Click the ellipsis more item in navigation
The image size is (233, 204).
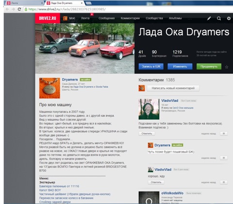click(190, 19)
